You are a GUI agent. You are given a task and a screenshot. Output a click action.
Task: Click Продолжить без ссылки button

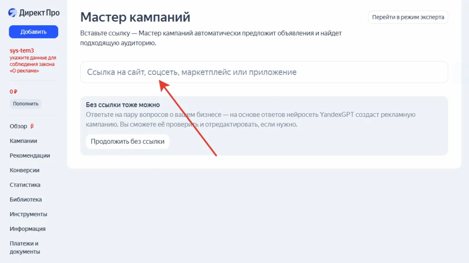click(127, 142)
